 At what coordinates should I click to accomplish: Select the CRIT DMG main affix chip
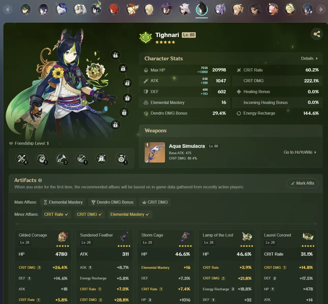coord(155,202)
